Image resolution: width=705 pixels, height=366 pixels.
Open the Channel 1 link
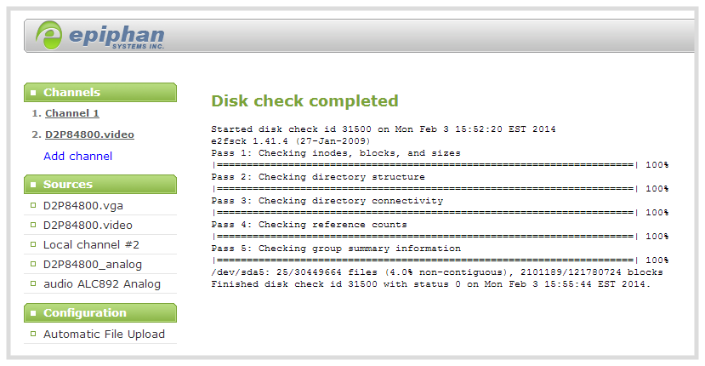coord(72,113)
